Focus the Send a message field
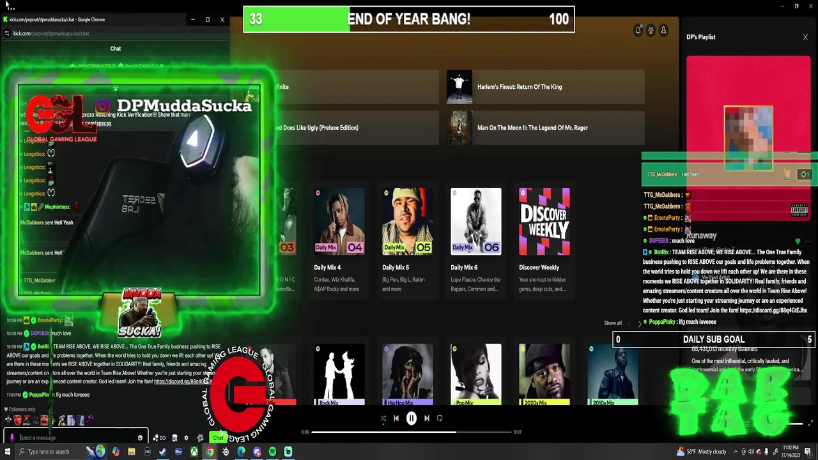 [x=77, y=438]
